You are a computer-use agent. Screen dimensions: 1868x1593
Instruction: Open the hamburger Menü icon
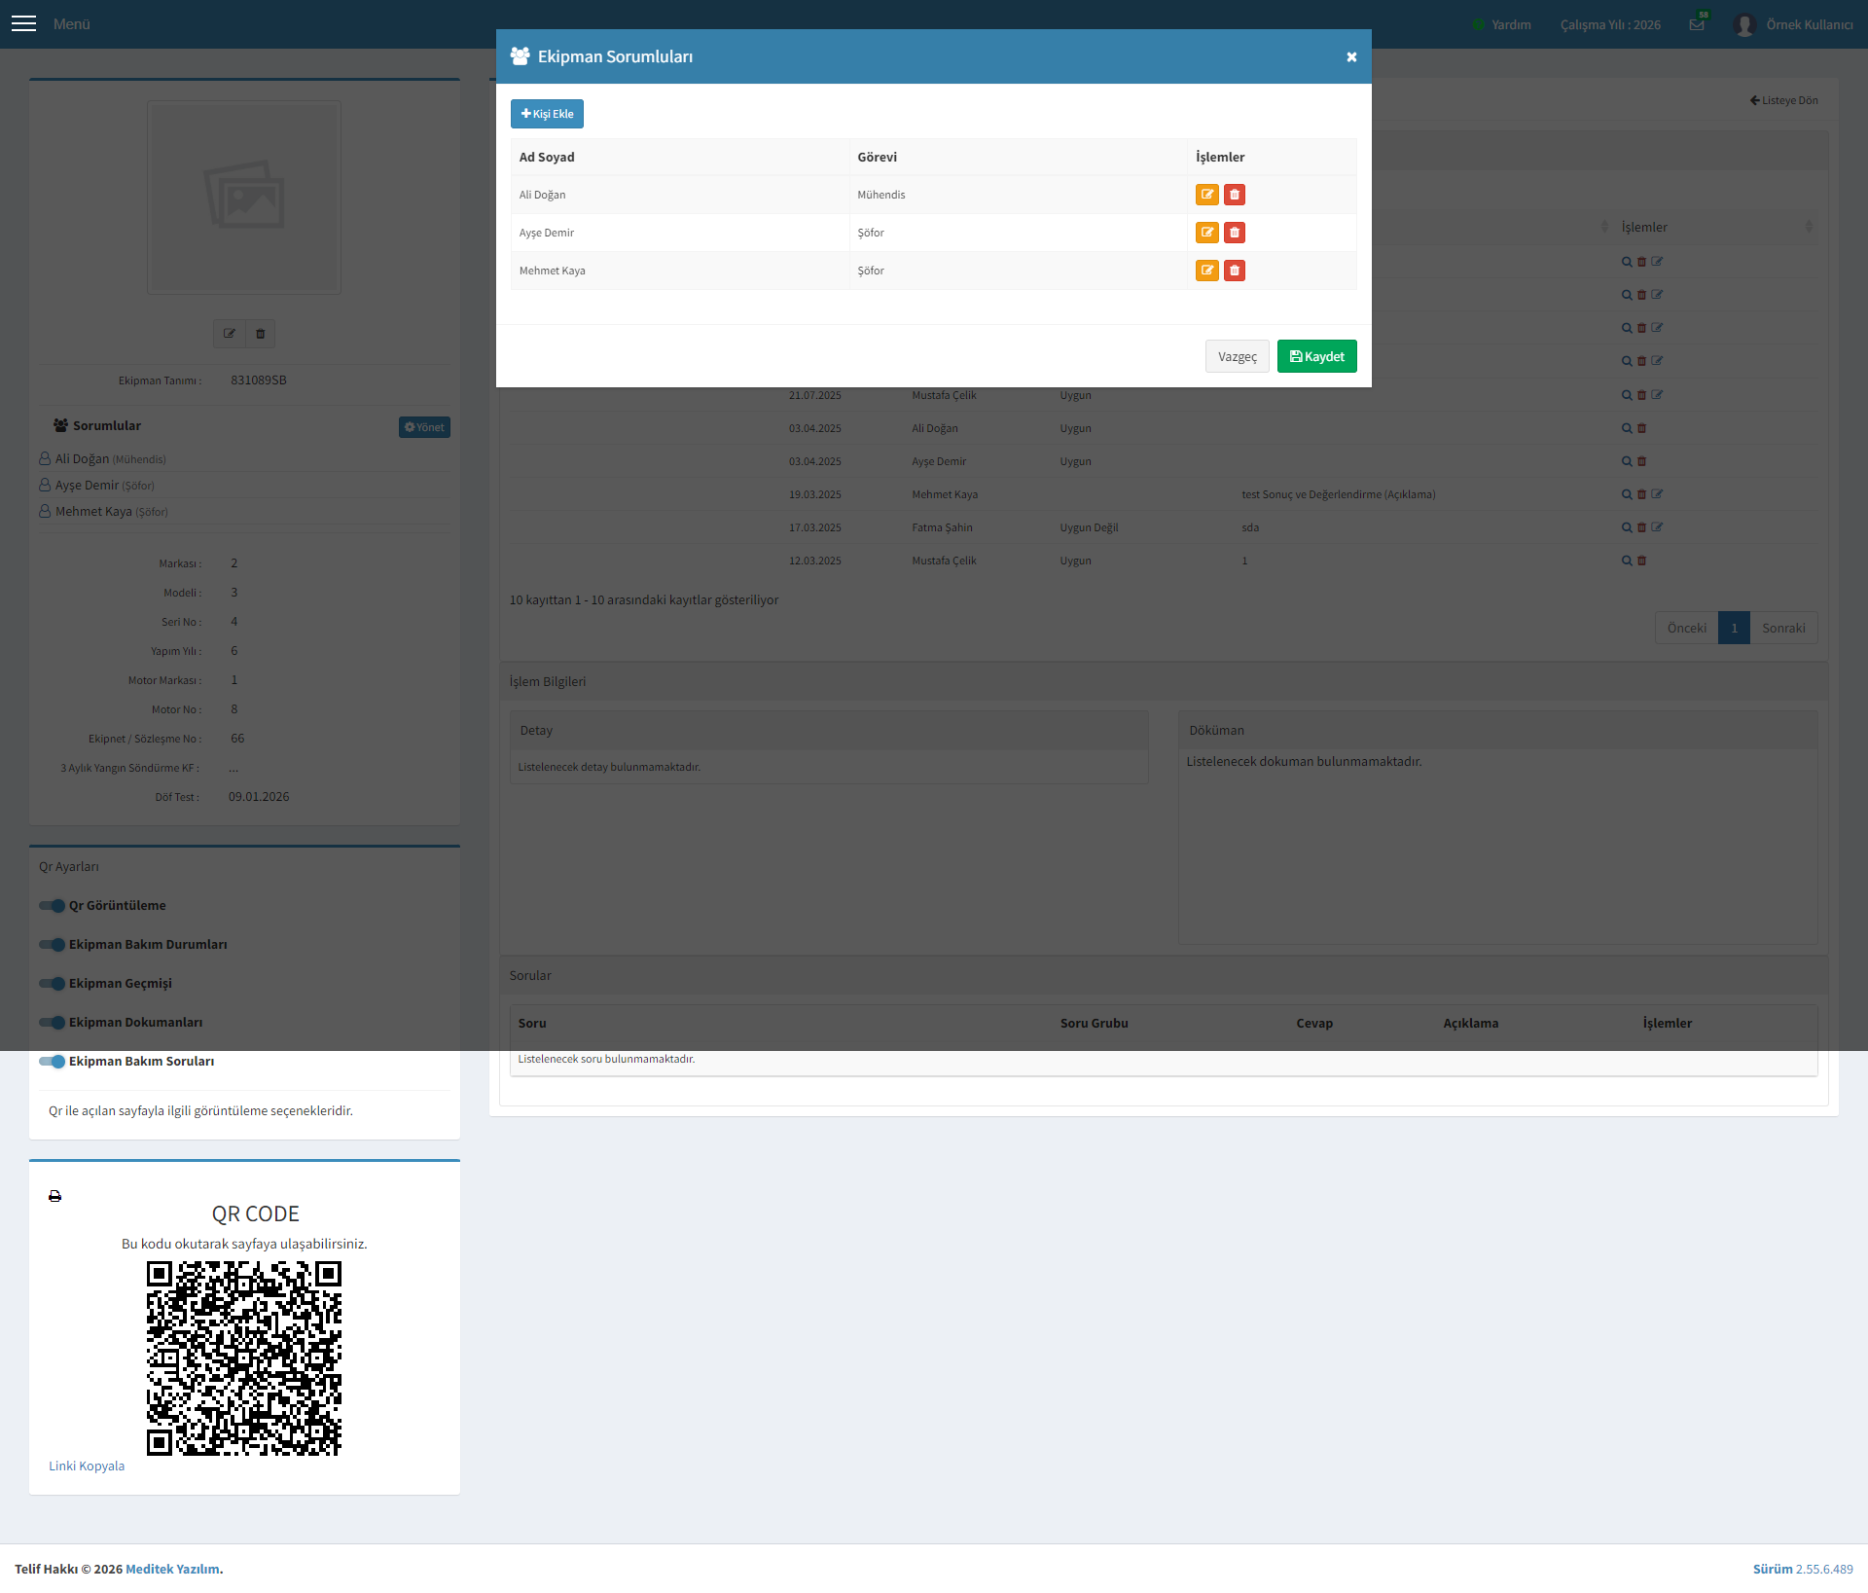23,23
